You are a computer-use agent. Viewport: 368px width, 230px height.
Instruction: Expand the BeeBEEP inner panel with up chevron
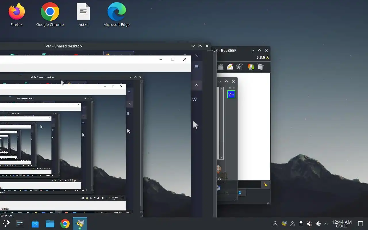pyautogui.click(x=227, y=81)
